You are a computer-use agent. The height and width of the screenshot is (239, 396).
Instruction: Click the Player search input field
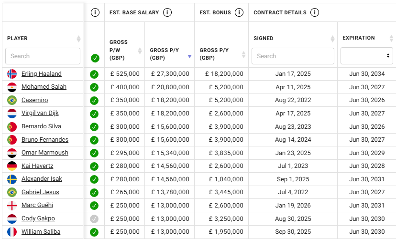[x=43, y=56]
